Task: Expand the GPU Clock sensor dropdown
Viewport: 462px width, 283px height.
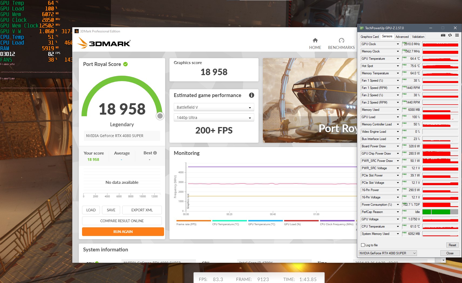Action: pos(398,44)
